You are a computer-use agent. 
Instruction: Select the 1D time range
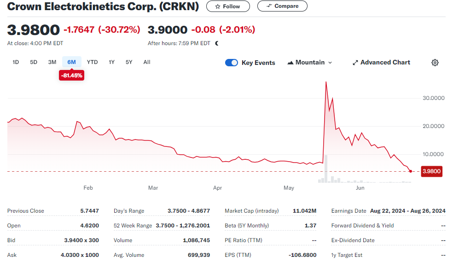coord(16,62)
